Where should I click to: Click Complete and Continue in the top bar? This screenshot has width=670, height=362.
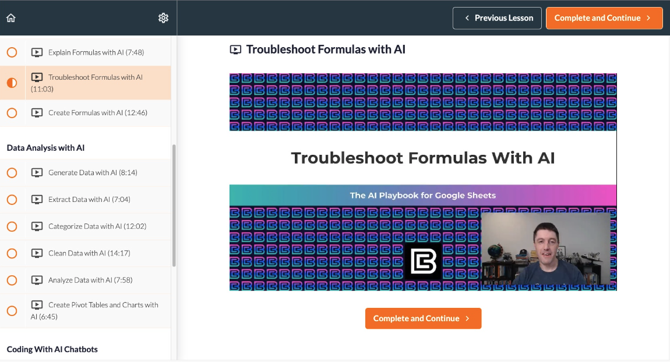tap(604, 18)
